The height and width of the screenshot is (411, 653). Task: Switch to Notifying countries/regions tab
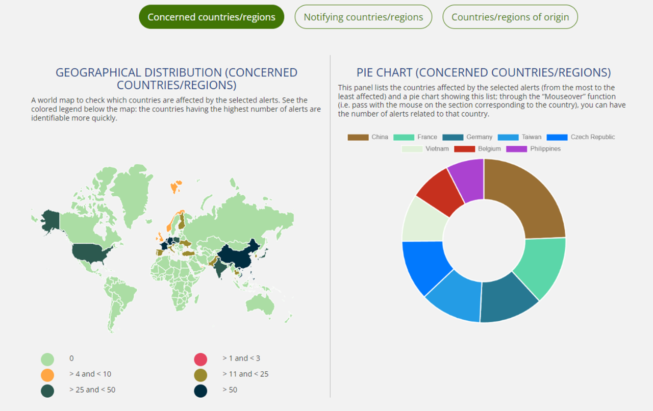(363, 17)
